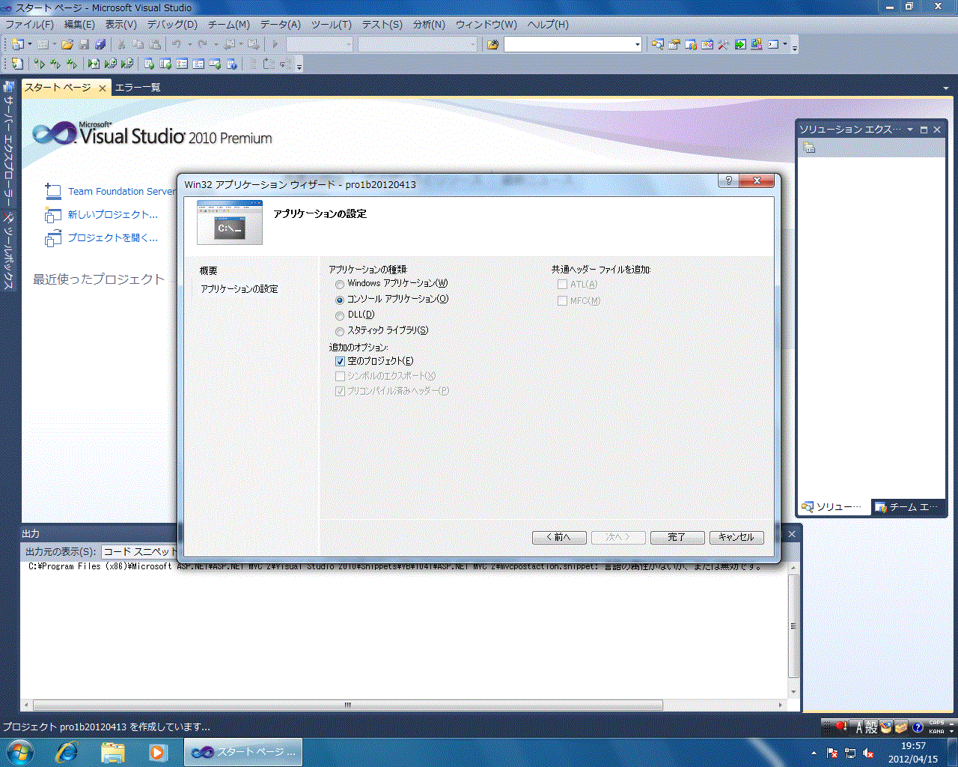
Task: Toggle the シンボルのエクスポート(X) checkbox
Action: [340, 376]
